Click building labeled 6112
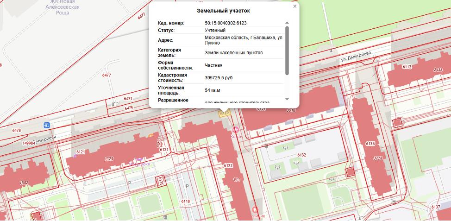 point(407,67)
